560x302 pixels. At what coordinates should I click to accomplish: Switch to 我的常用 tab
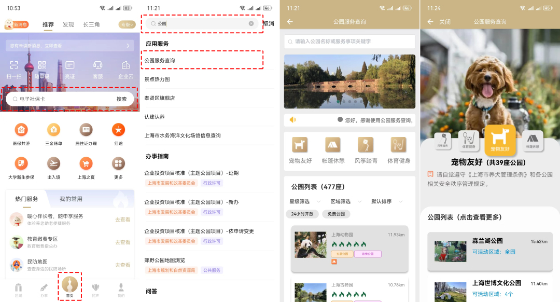71,199
